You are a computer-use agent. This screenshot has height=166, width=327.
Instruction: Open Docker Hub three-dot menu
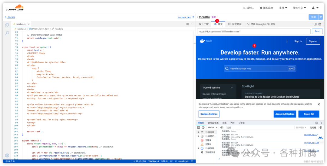tap(287, 41)
